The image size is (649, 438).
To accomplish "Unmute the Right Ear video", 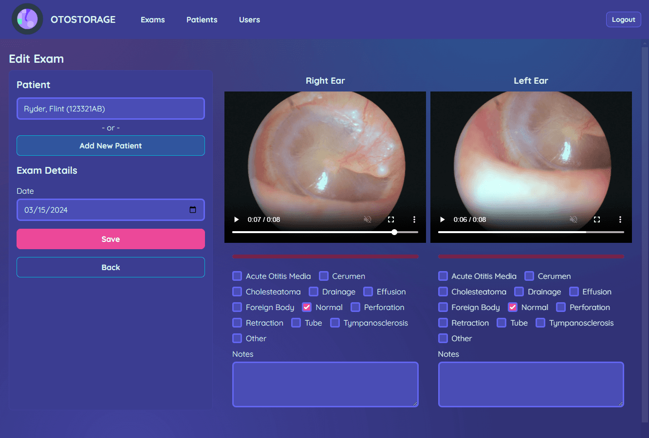I will [368, 219].
